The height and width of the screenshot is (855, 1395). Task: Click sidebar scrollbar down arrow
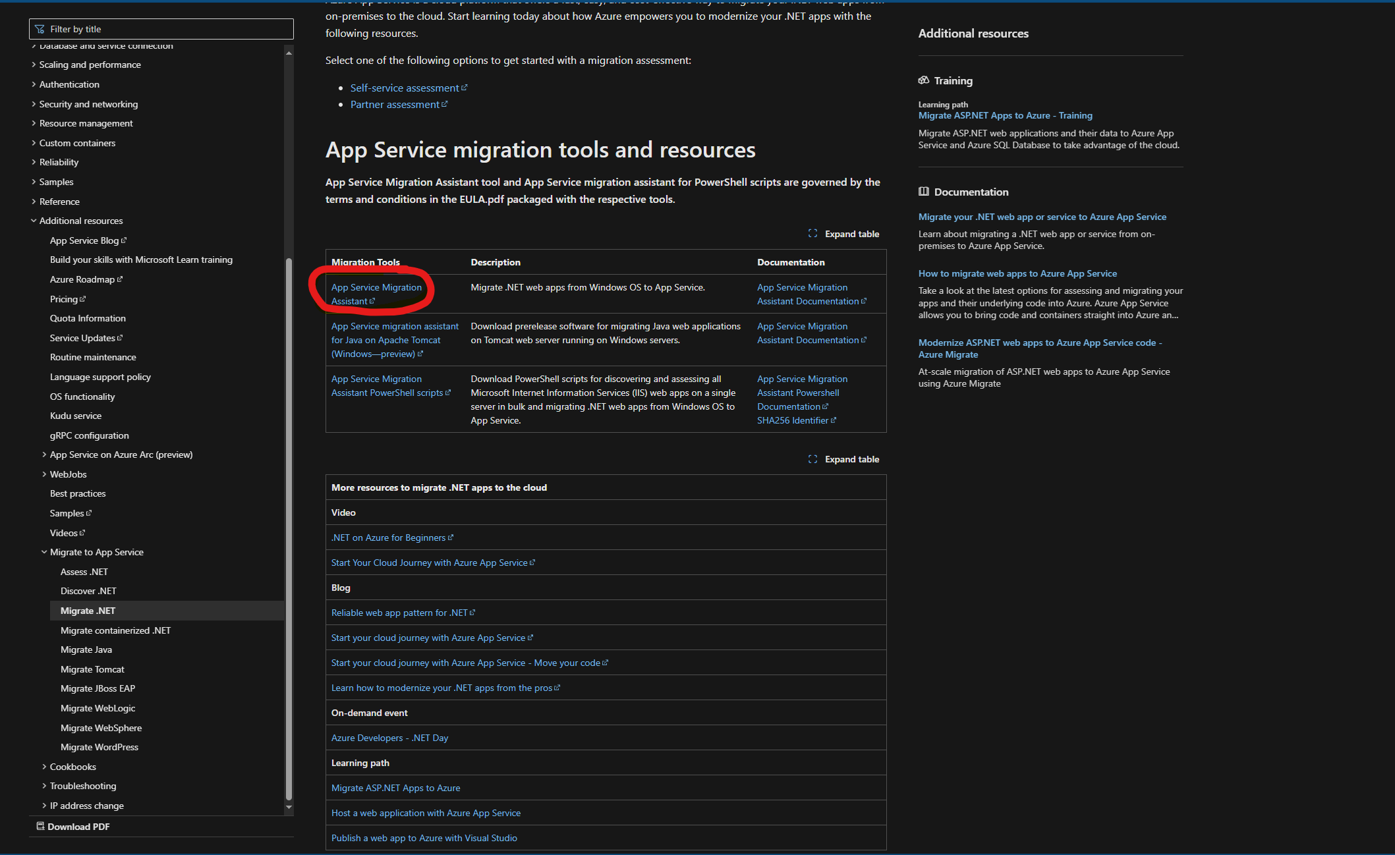289,807
